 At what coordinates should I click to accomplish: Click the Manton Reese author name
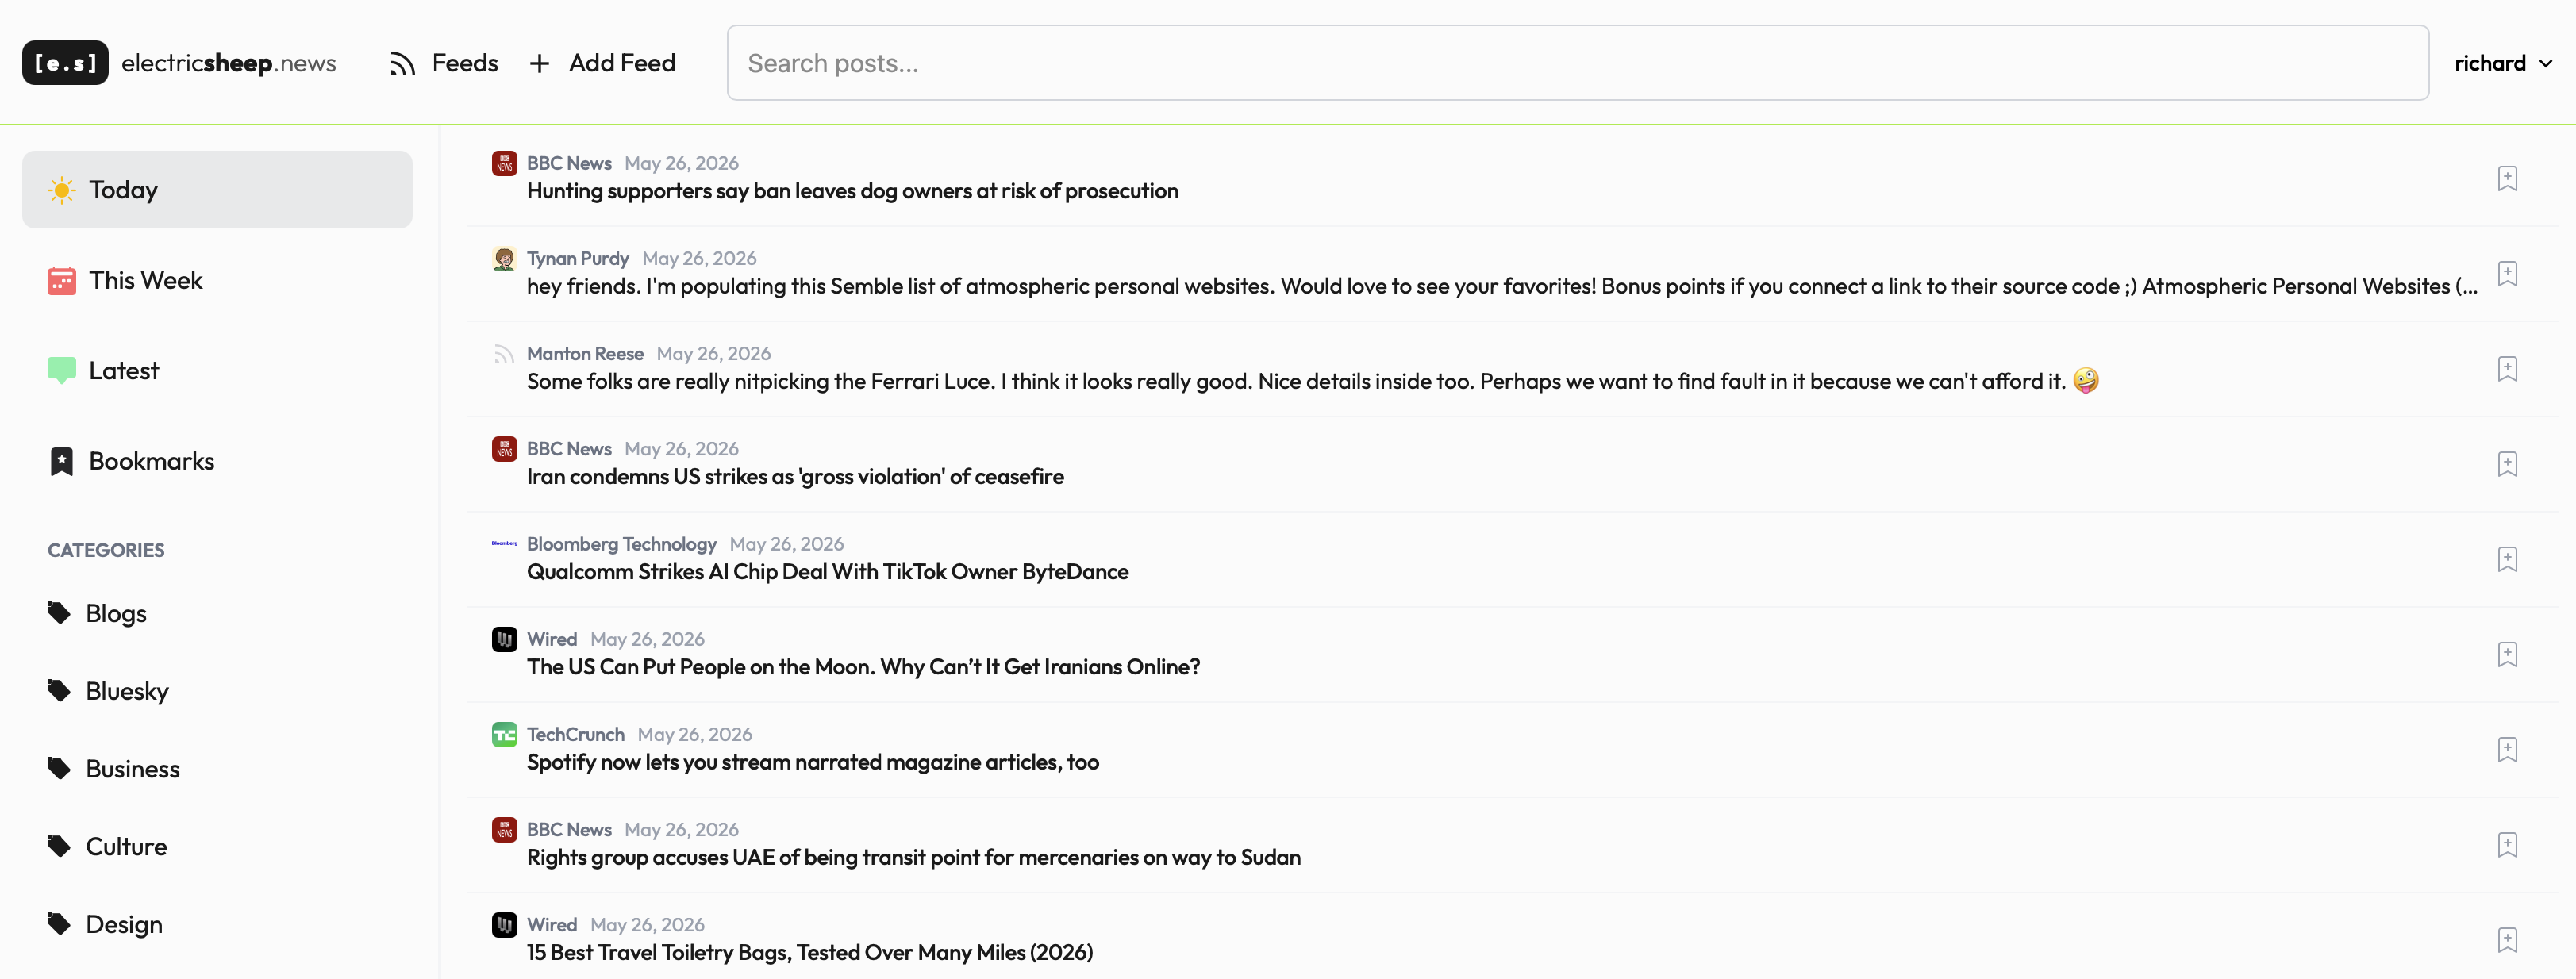tap(585, 354)
